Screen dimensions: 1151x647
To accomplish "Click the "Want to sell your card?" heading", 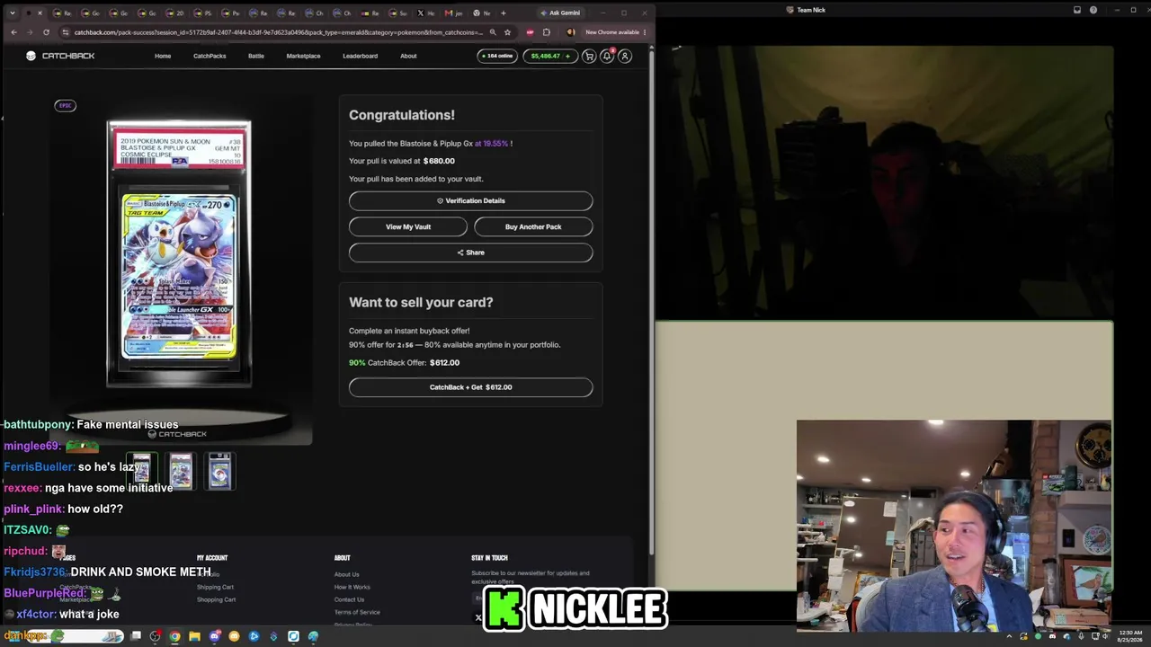I will click(x=421, y=302).
